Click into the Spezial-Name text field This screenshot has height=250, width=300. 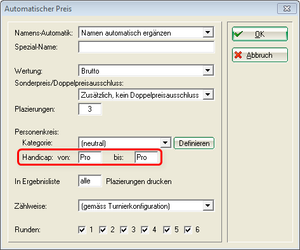[x=147, y=47]
